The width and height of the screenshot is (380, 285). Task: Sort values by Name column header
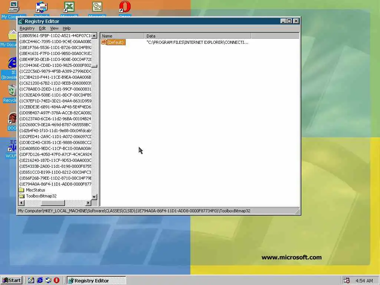coord(122,36)
